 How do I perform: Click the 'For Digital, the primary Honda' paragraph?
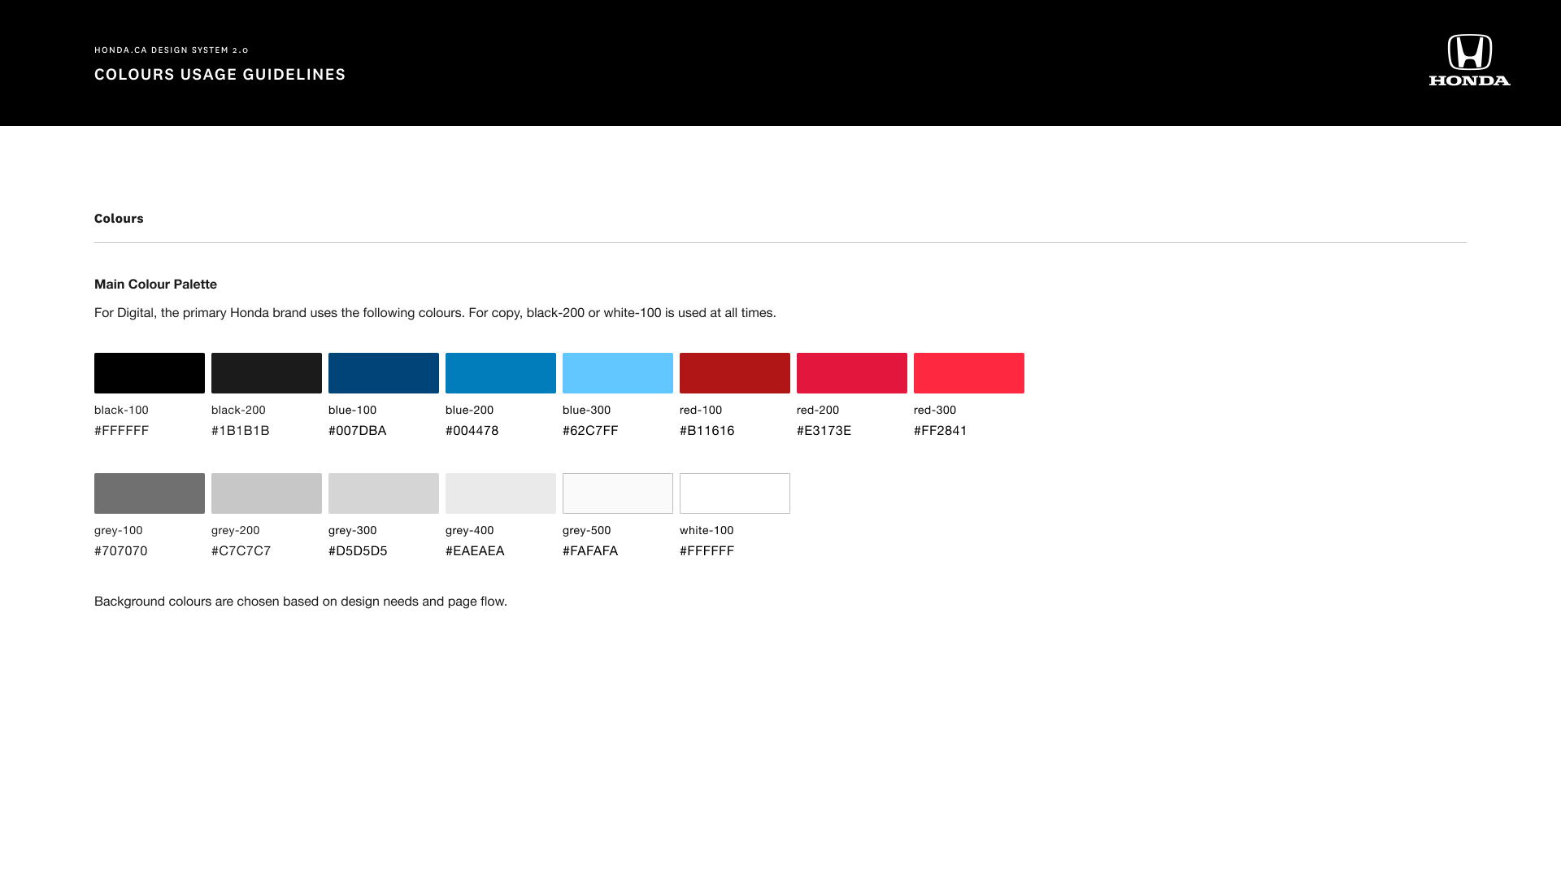(x=435, y=313)
